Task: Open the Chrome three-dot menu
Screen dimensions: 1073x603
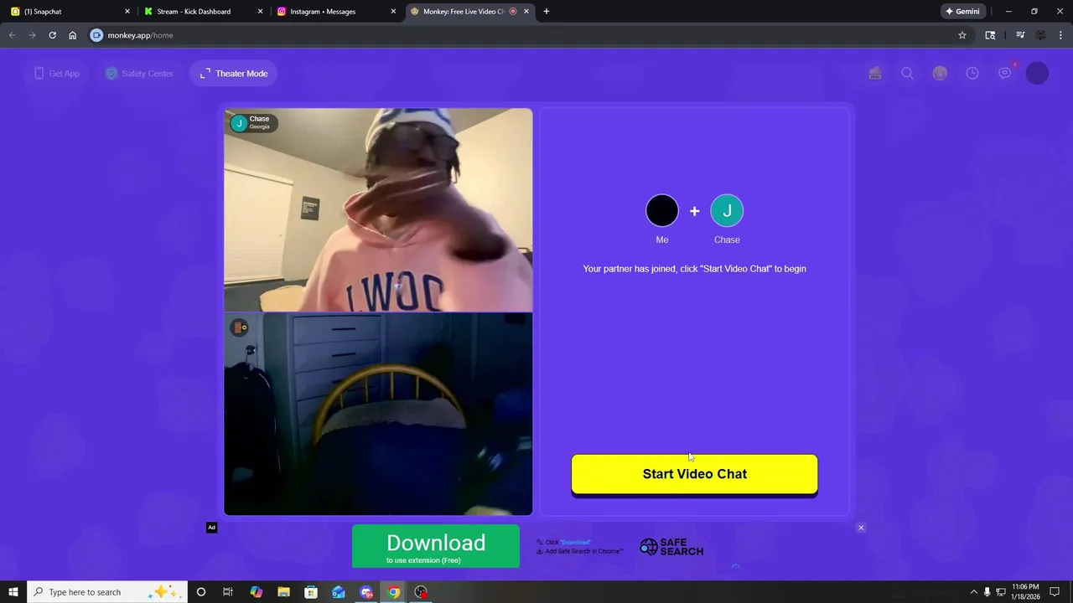Action: [1061, 35]
